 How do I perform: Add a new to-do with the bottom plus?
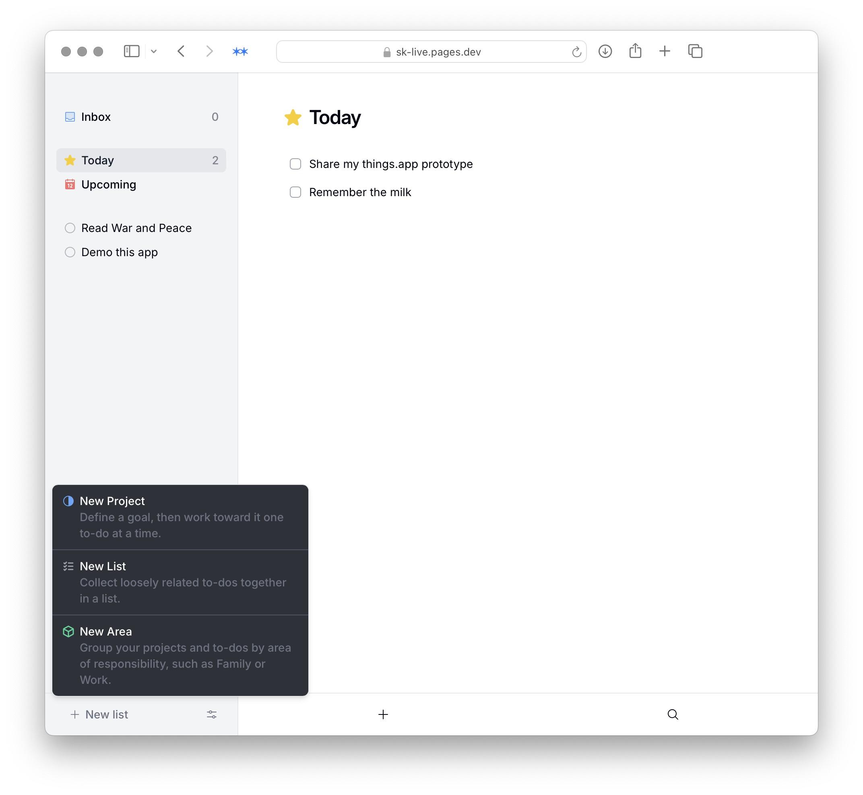click(383, 714)
